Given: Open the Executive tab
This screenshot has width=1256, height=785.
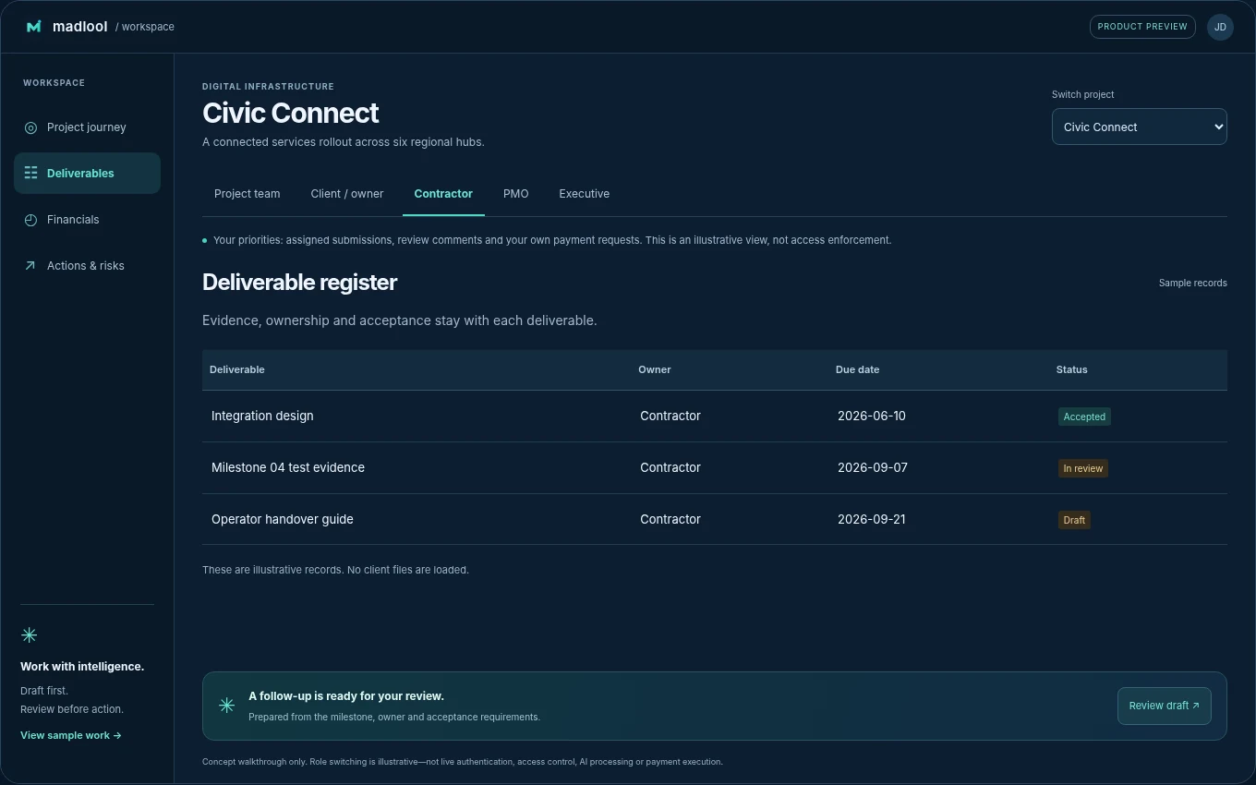Looking at the screenshot, I should click(x=584, y=194).
